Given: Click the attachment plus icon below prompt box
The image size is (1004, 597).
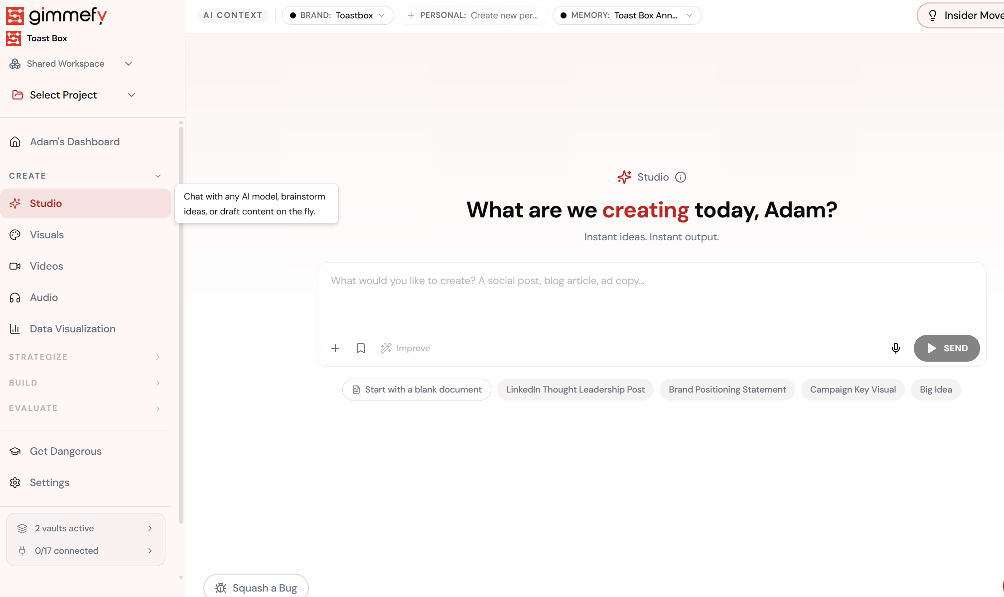Looking at the screenshot, I should [x=335, y=348].
